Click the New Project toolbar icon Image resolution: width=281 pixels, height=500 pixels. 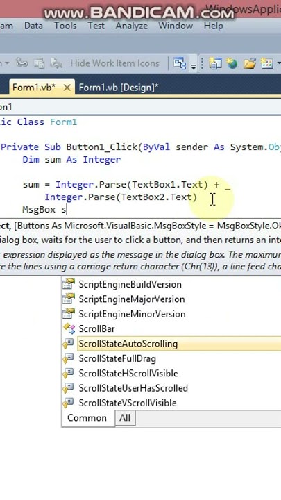coord(215,63)
